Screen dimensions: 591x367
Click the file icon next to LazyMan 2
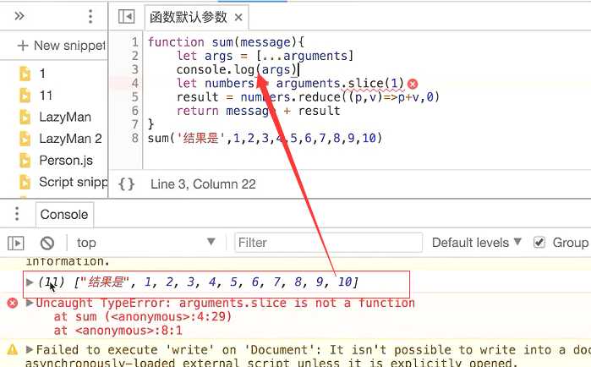click(x=25, y=139)
